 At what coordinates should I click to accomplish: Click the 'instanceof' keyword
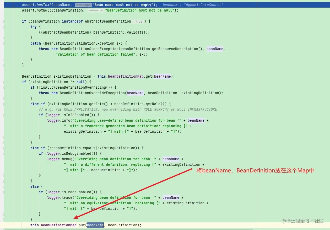point(72,21)
